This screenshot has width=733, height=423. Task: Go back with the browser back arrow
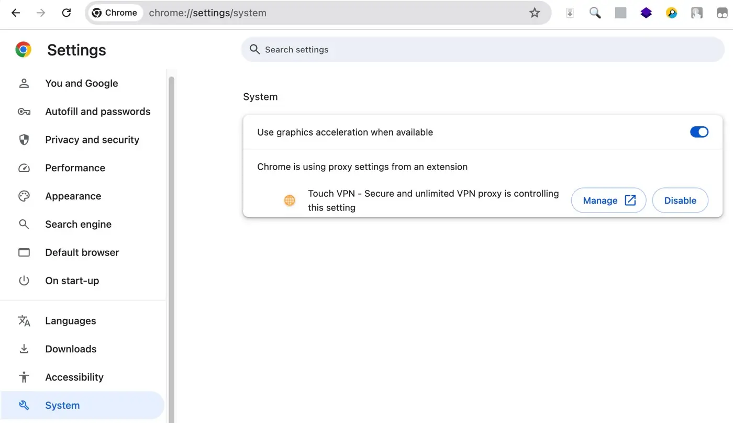16,13
